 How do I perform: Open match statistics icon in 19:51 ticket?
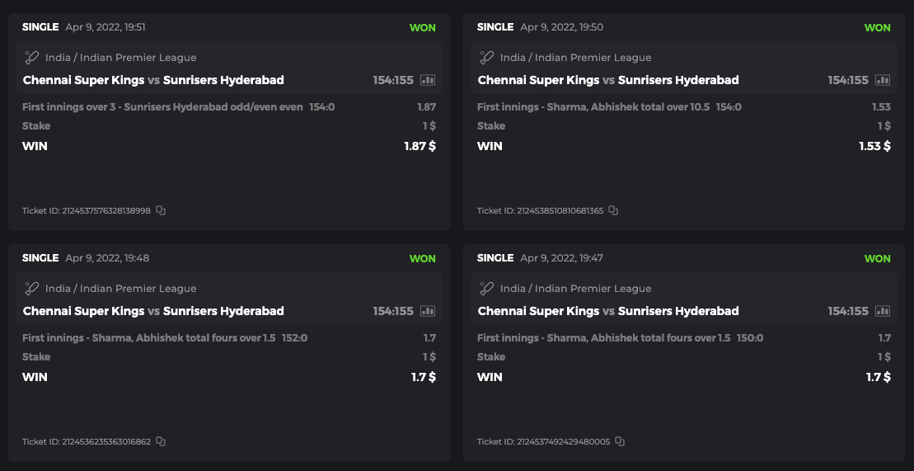pyautogui.click(x=428, y=80)
